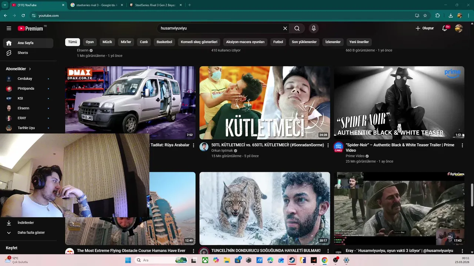This screenshot has height=266, width=474.
Task: Click the 50TL KÜTLETMECİ video title
Action: pos(268,145)
